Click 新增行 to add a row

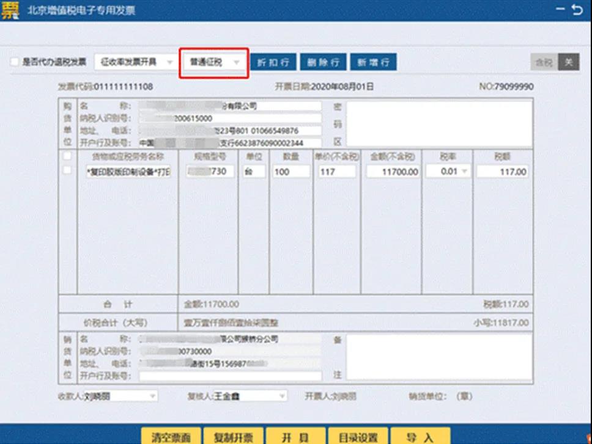coord(372,62)
